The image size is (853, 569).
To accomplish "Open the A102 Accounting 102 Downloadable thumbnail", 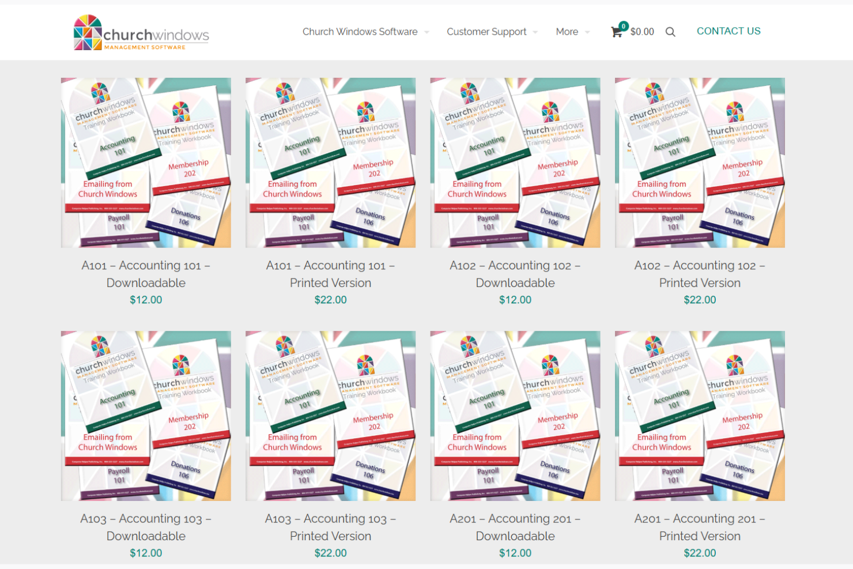I will click(x=515, y=163).
